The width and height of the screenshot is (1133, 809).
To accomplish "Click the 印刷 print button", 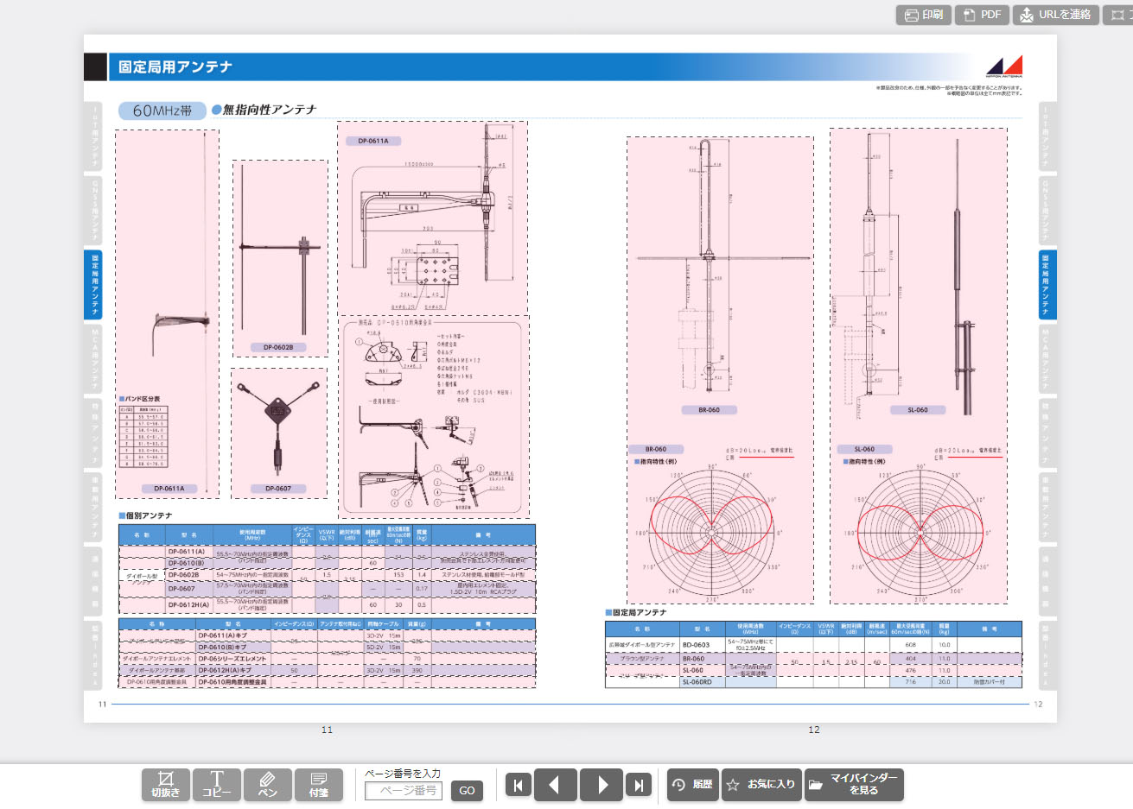I will click(923, 15).
